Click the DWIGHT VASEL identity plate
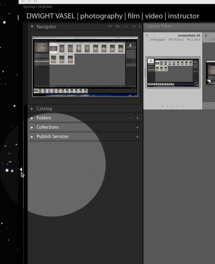Viewport: 215px width, 264px height. click(x=113, y=16)
